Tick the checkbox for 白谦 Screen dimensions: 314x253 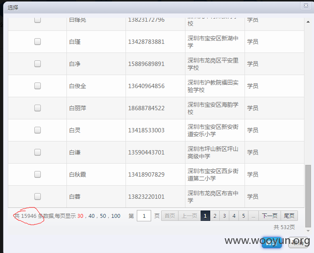[37, 152]
